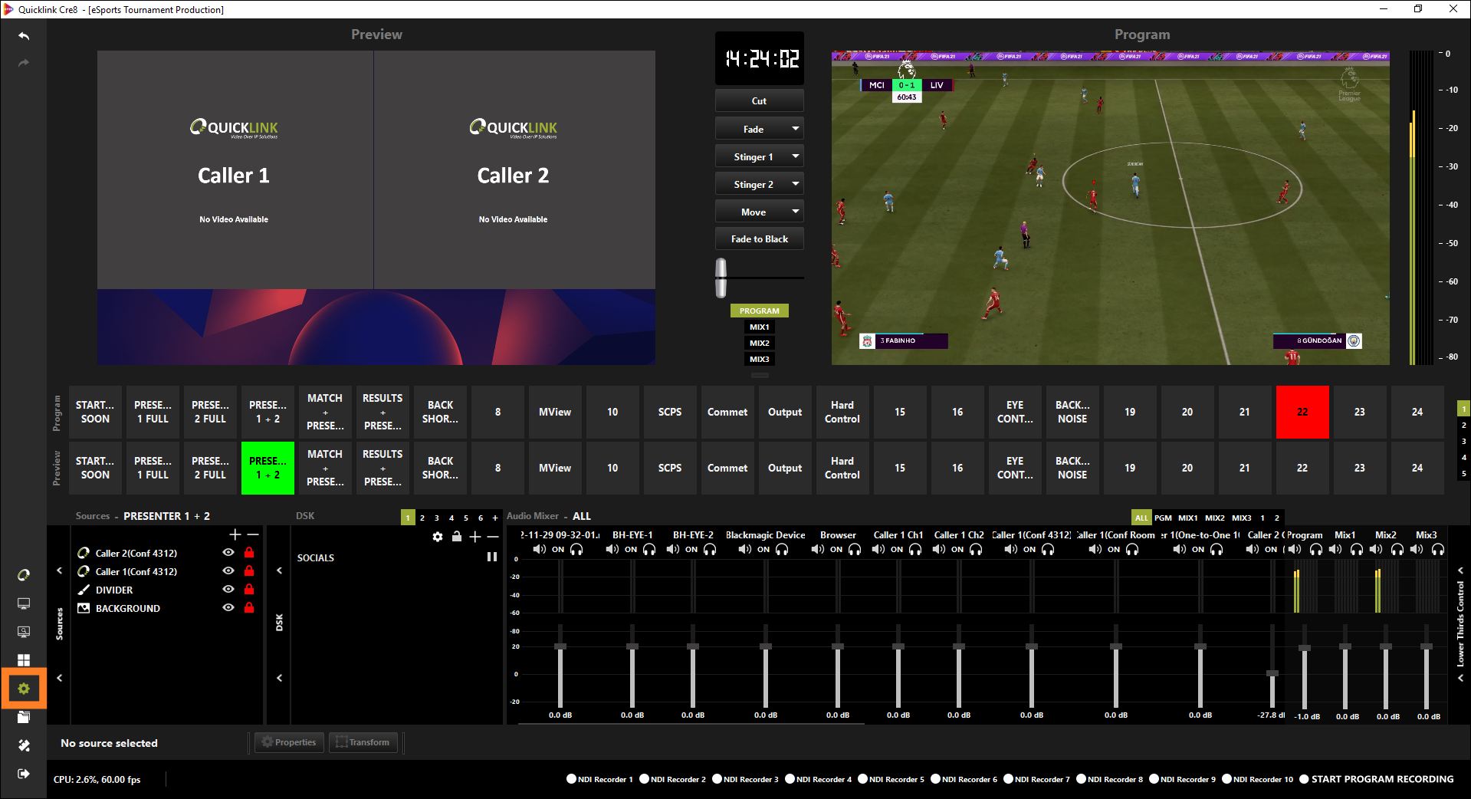Open the settings gear in the left sidebar
Viewport: 1471px width, 799px height.
pos(24,689)
